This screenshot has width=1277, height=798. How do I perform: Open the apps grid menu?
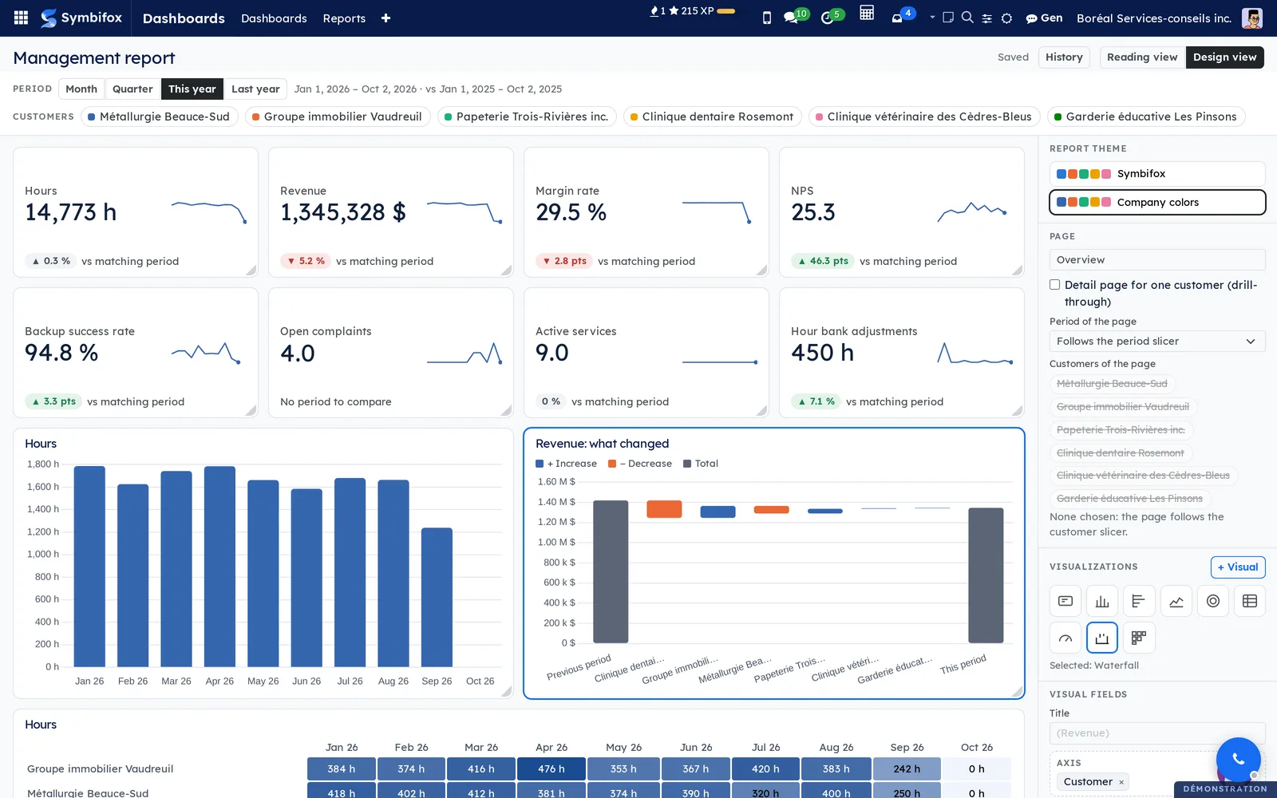[22, 18]
